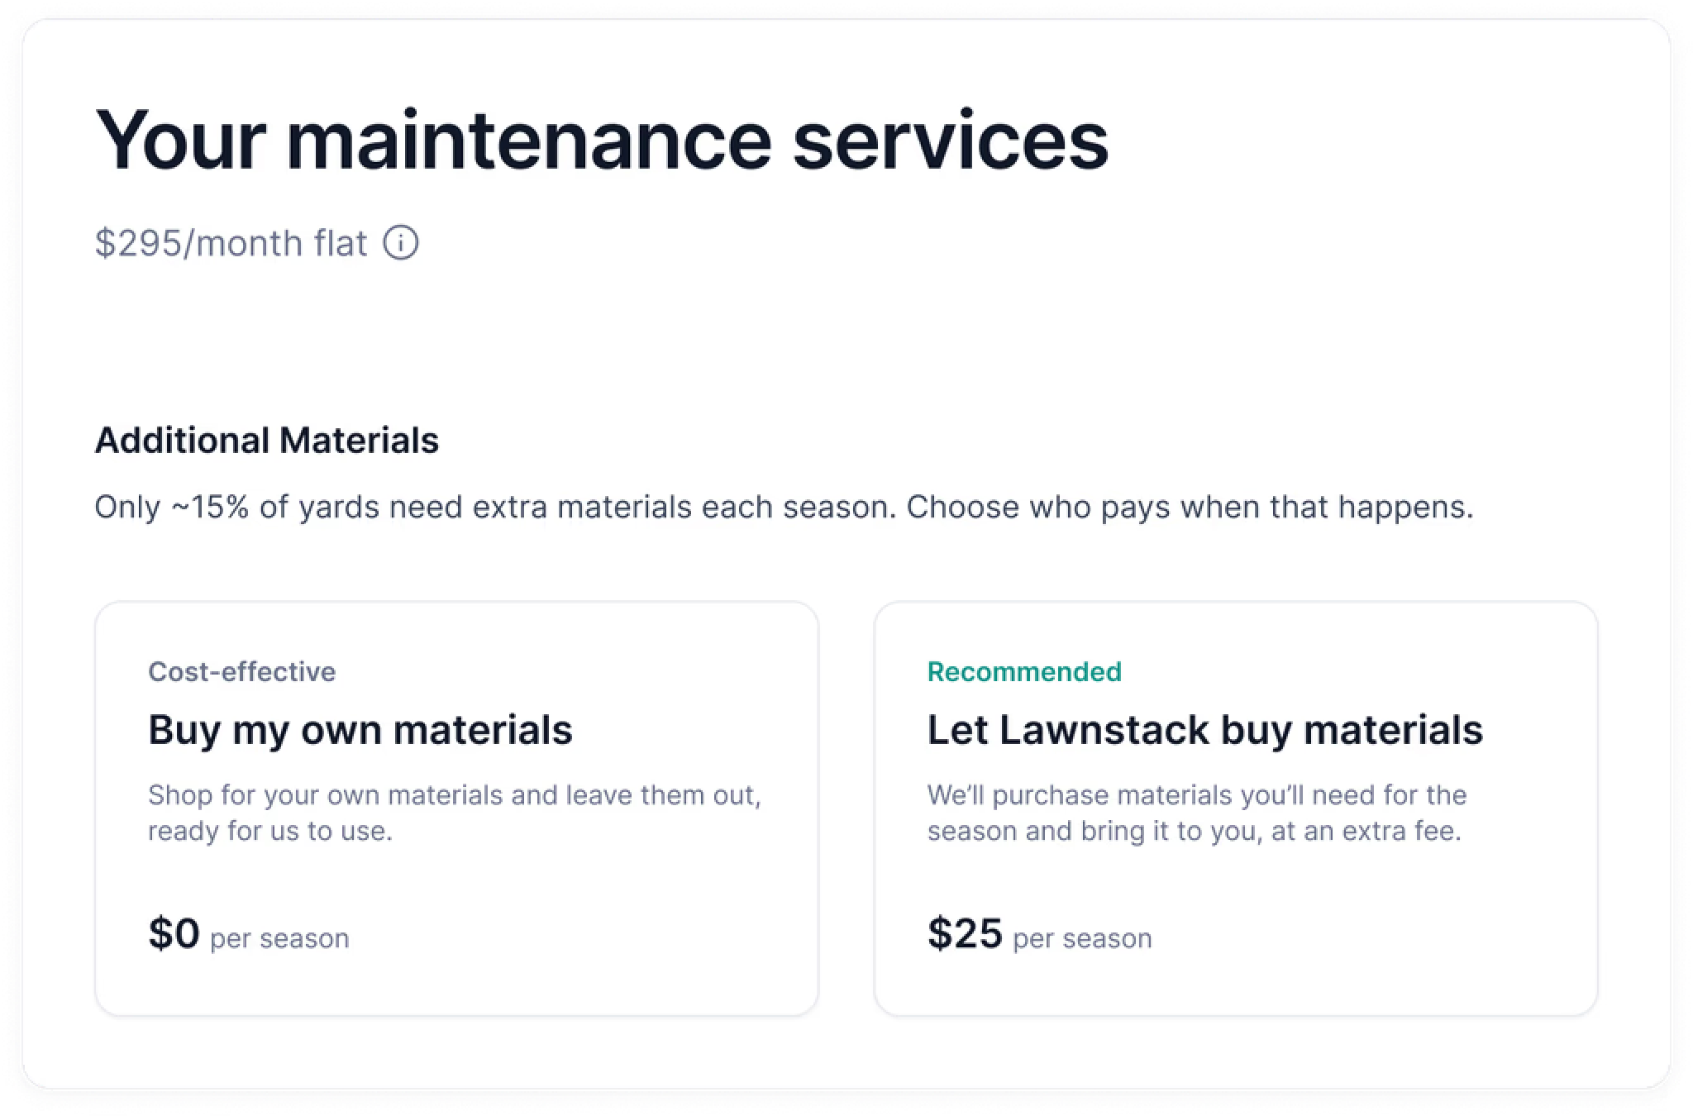The height and width of the screenshot is (1116, 1693).
Task: Click the "We'll purchase materials" description line
Action: 1196,794
